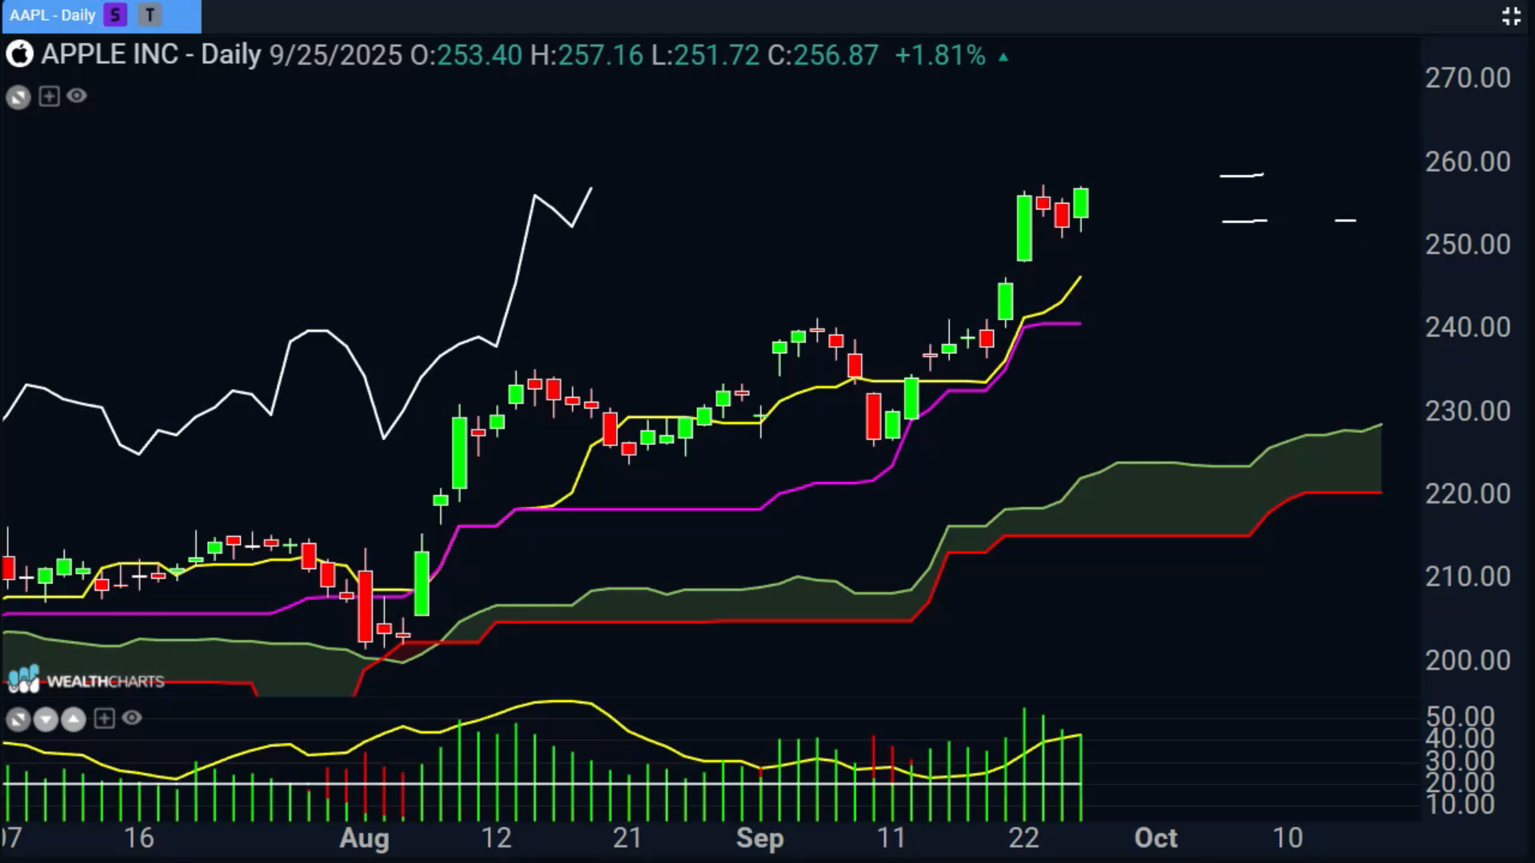Move lower indicator pane up
This screenshot has width=1535, height=863.
point(74,720)
